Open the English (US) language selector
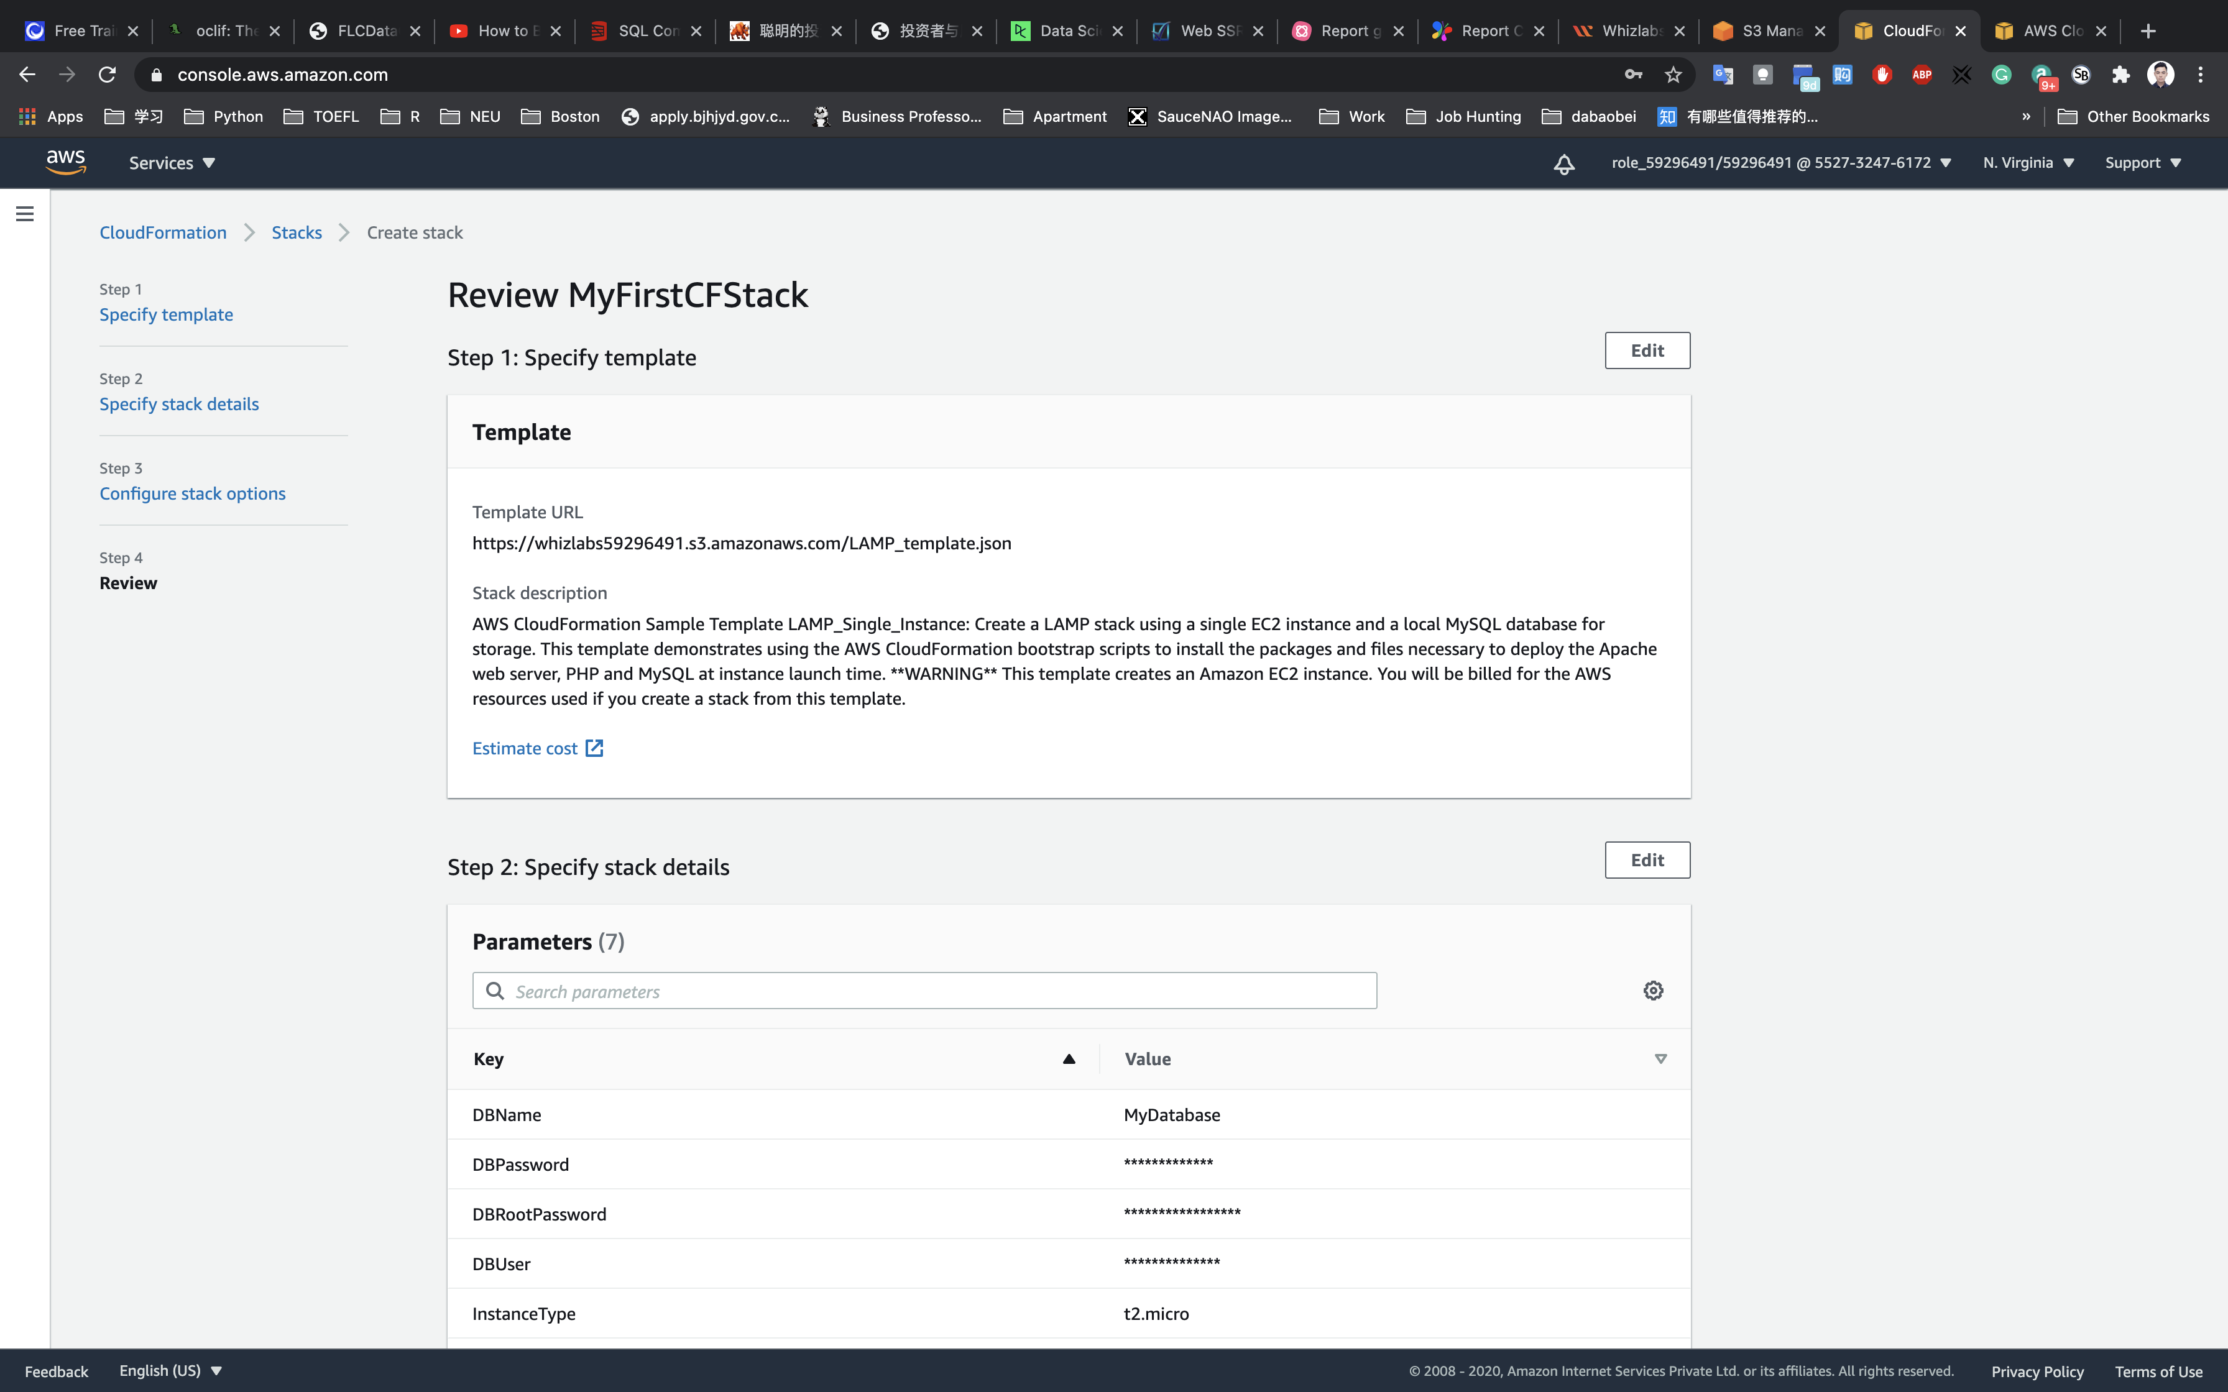 (170, 1370)
